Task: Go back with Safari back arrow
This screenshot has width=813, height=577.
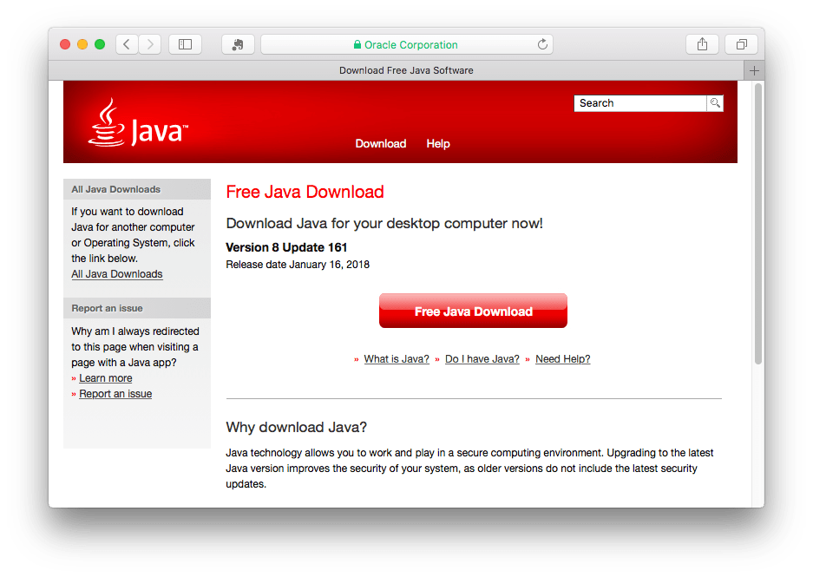Action: pos(127,44)
